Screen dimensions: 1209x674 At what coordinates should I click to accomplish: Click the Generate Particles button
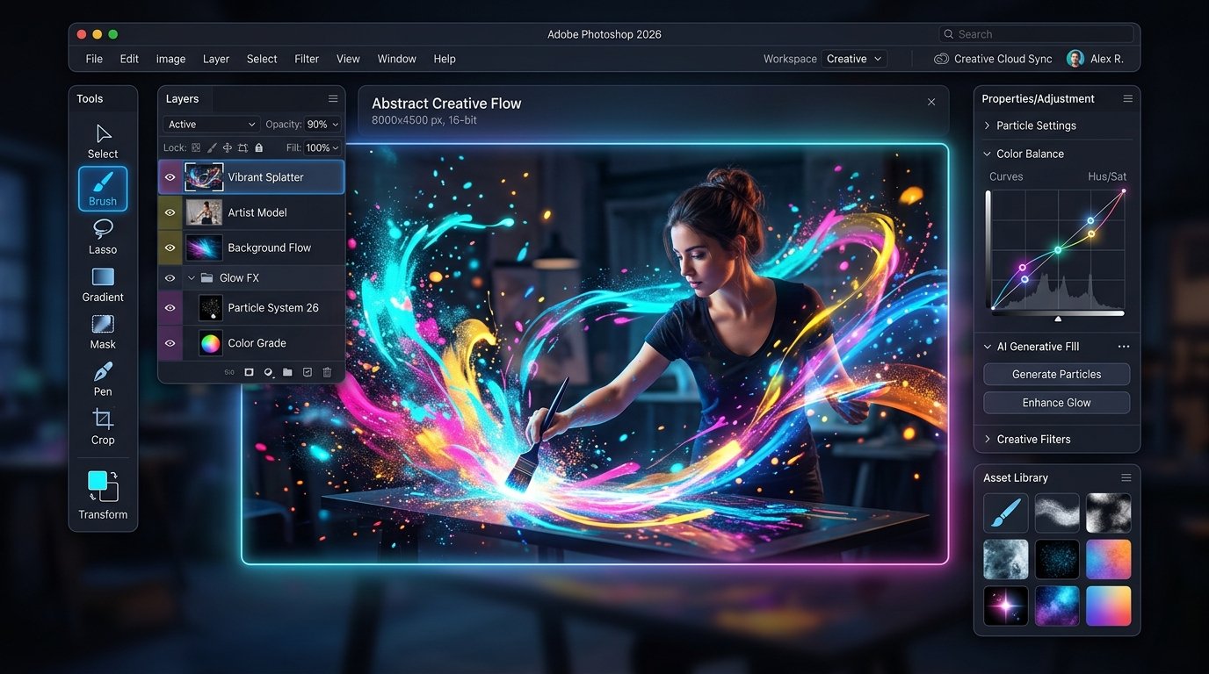(1056, 374)
